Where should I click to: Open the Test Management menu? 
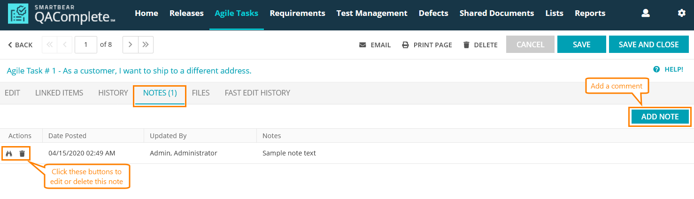(372, 13)
